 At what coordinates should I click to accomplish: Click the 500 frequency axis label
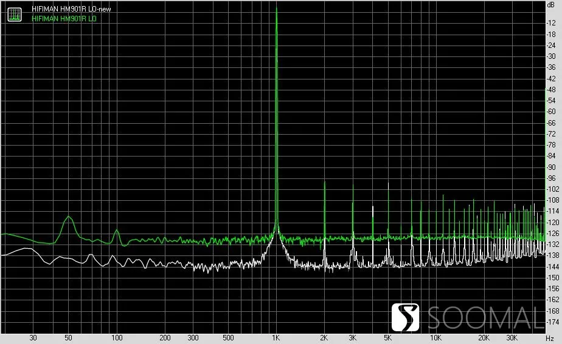pos(228,338)
